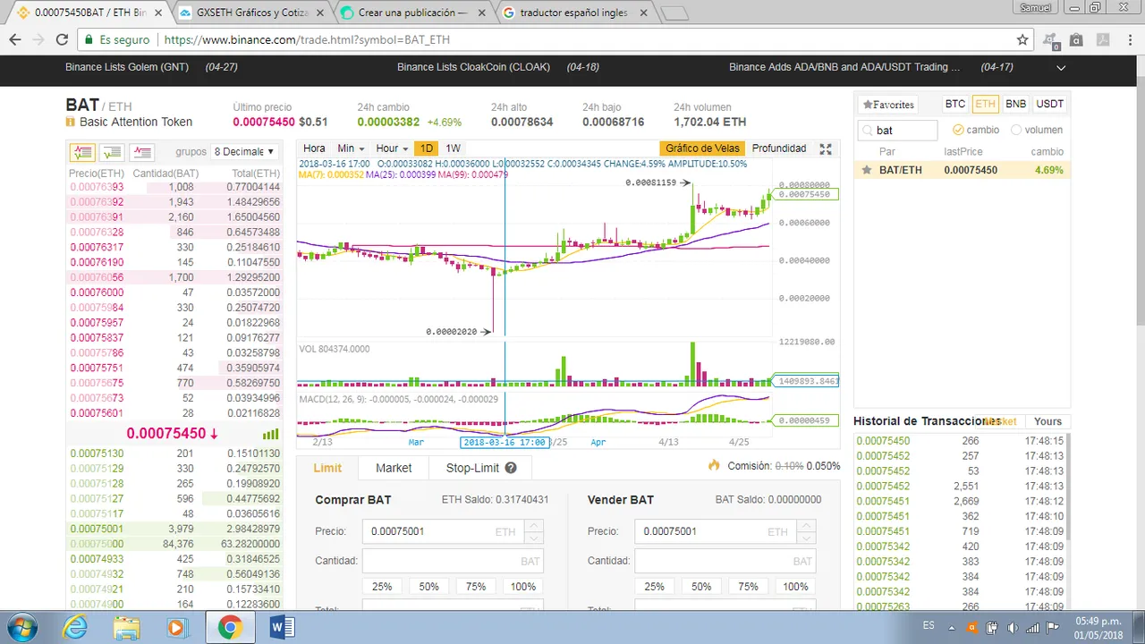This screenshot has width=1145, height=644.
Task: Click Avast extension icon with zero badge
Action: [1049, 40]
